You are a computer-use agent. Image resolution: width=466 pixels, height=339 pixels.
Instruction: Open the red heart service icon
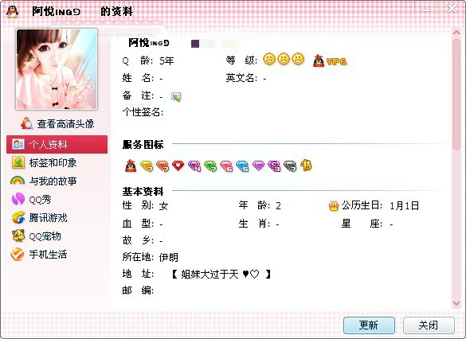click(178, 166)
